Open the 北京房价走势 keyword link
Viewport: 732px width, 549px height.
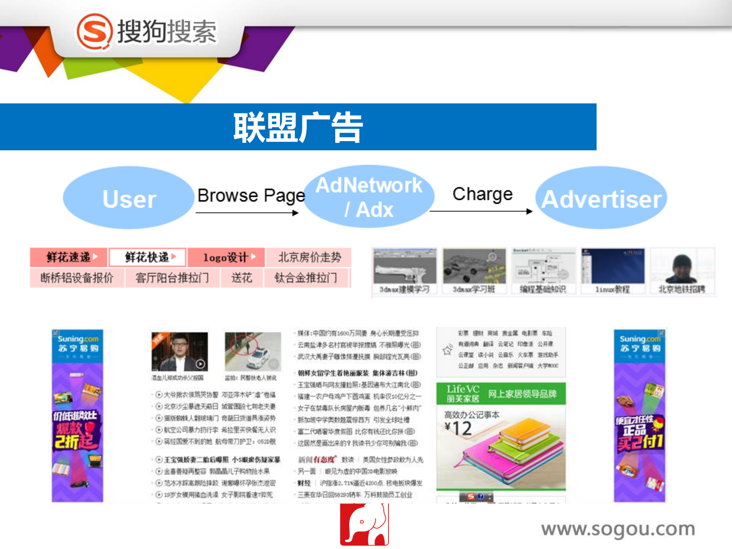(310, 257)
